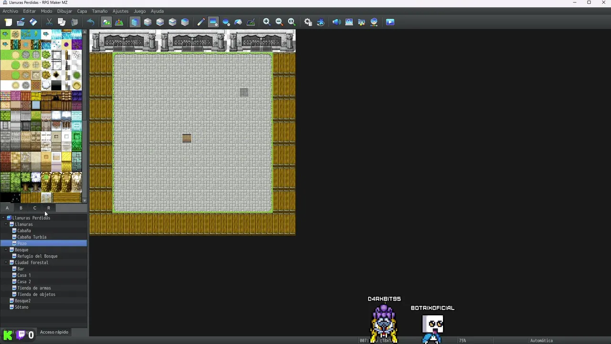Open the Sound Test speaker icon
The height and width of the screenshot is (344, 611).
[337, 22]
